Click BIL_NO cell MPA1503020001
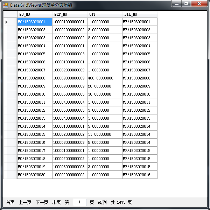Viewport: 210px width, 210px height. pyautogui.click(x=140, y=22)
